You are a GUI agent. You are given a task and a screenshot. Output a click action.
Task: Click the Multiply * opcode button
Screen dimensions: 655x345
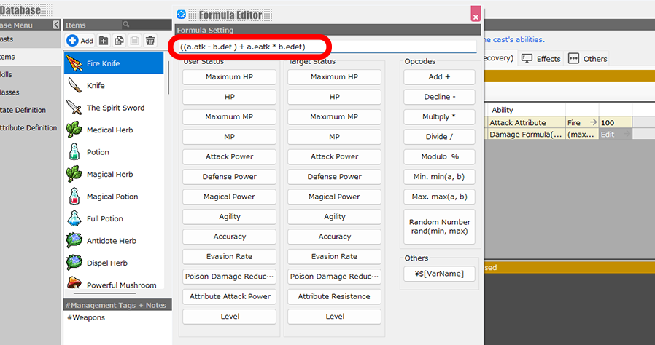pyautogui.click(x=439, y=117)
